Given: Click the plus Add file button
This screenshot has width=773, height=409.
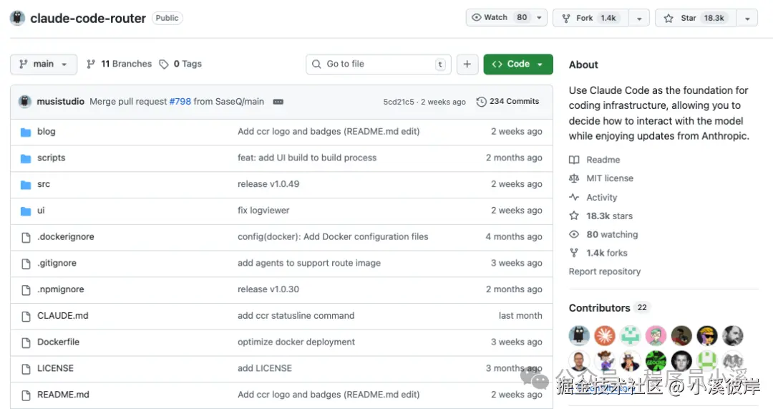Looking at the screenshot, I should (467, 64).
